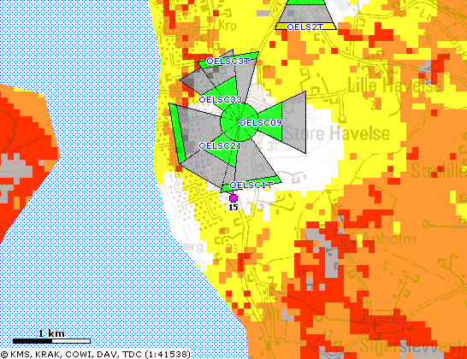Click the Store Havelse place name
Viewport: 467px width, 359px height.
coord(336,133)
